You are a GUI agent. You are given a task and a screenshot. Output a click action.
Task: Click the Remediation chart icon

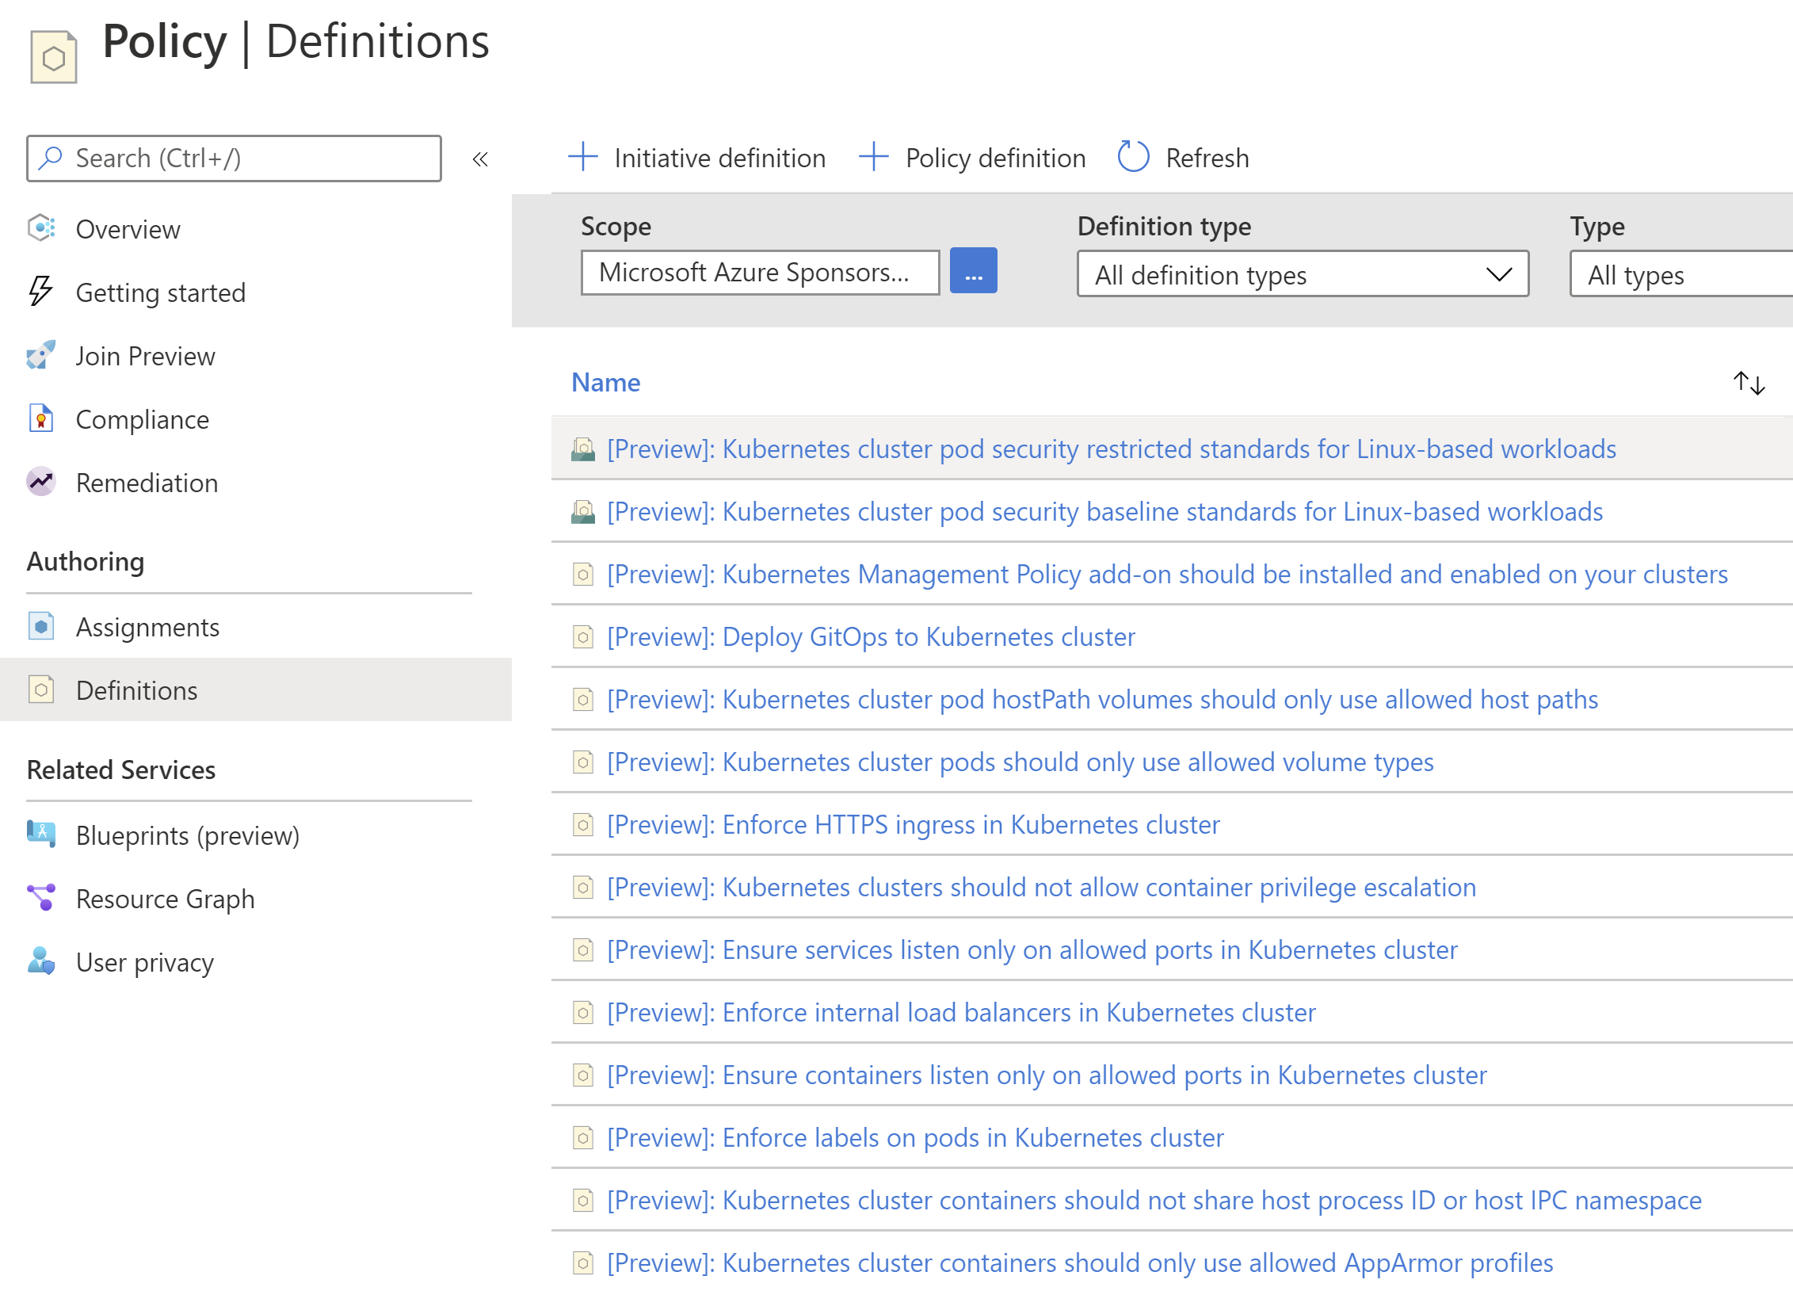(x=41, y=482)
